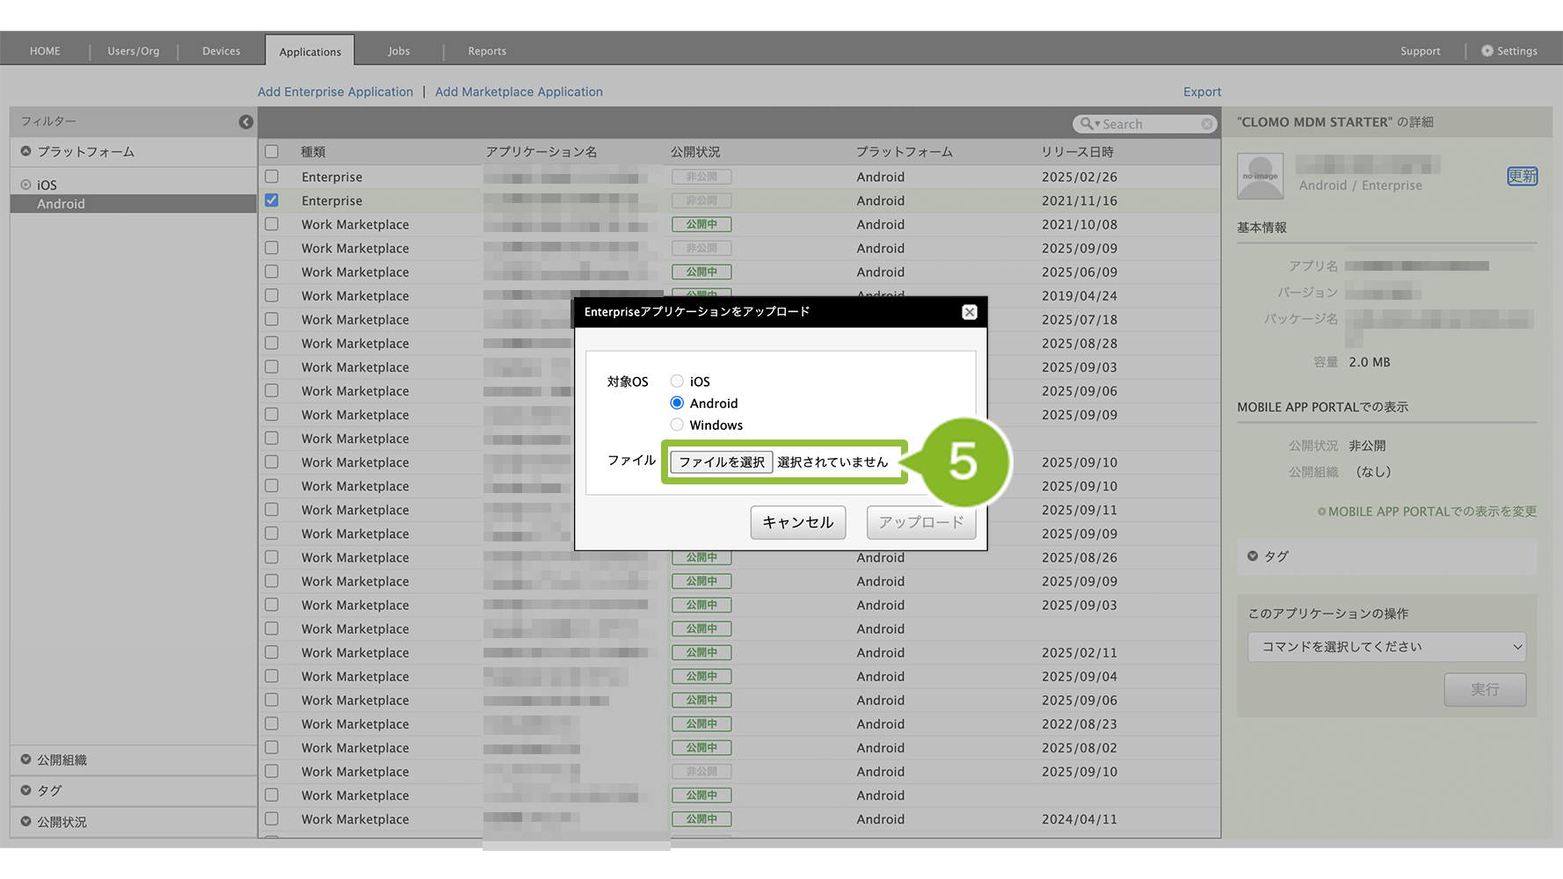Select the Windows radio button
Screen dimensions: 1563x879
click(677, 425)
